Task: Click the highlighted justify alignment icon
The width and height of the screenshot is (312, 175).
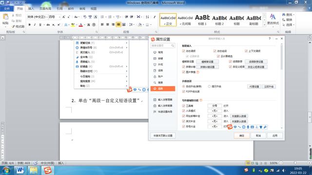Action: tap(118, 25)
